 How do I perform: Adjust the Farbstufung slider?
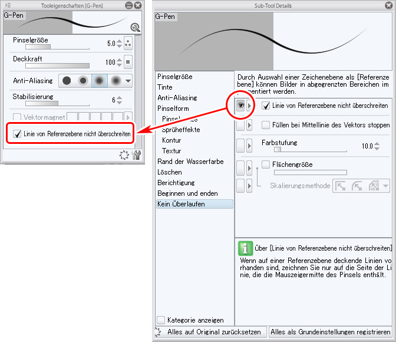(311, 149)
